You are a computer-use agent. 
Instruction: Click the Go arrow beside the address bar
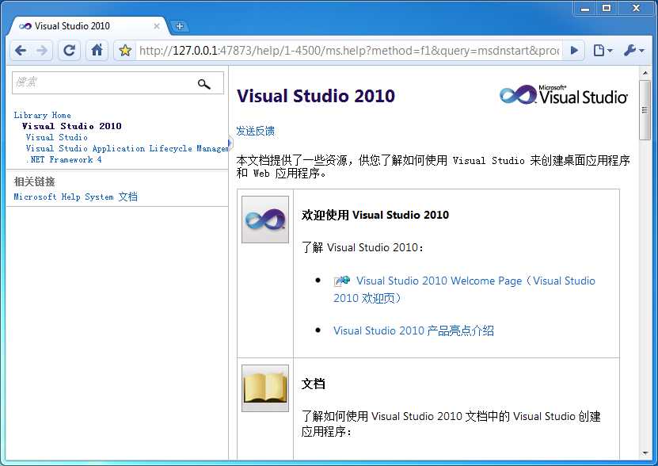tap(574, 51)
